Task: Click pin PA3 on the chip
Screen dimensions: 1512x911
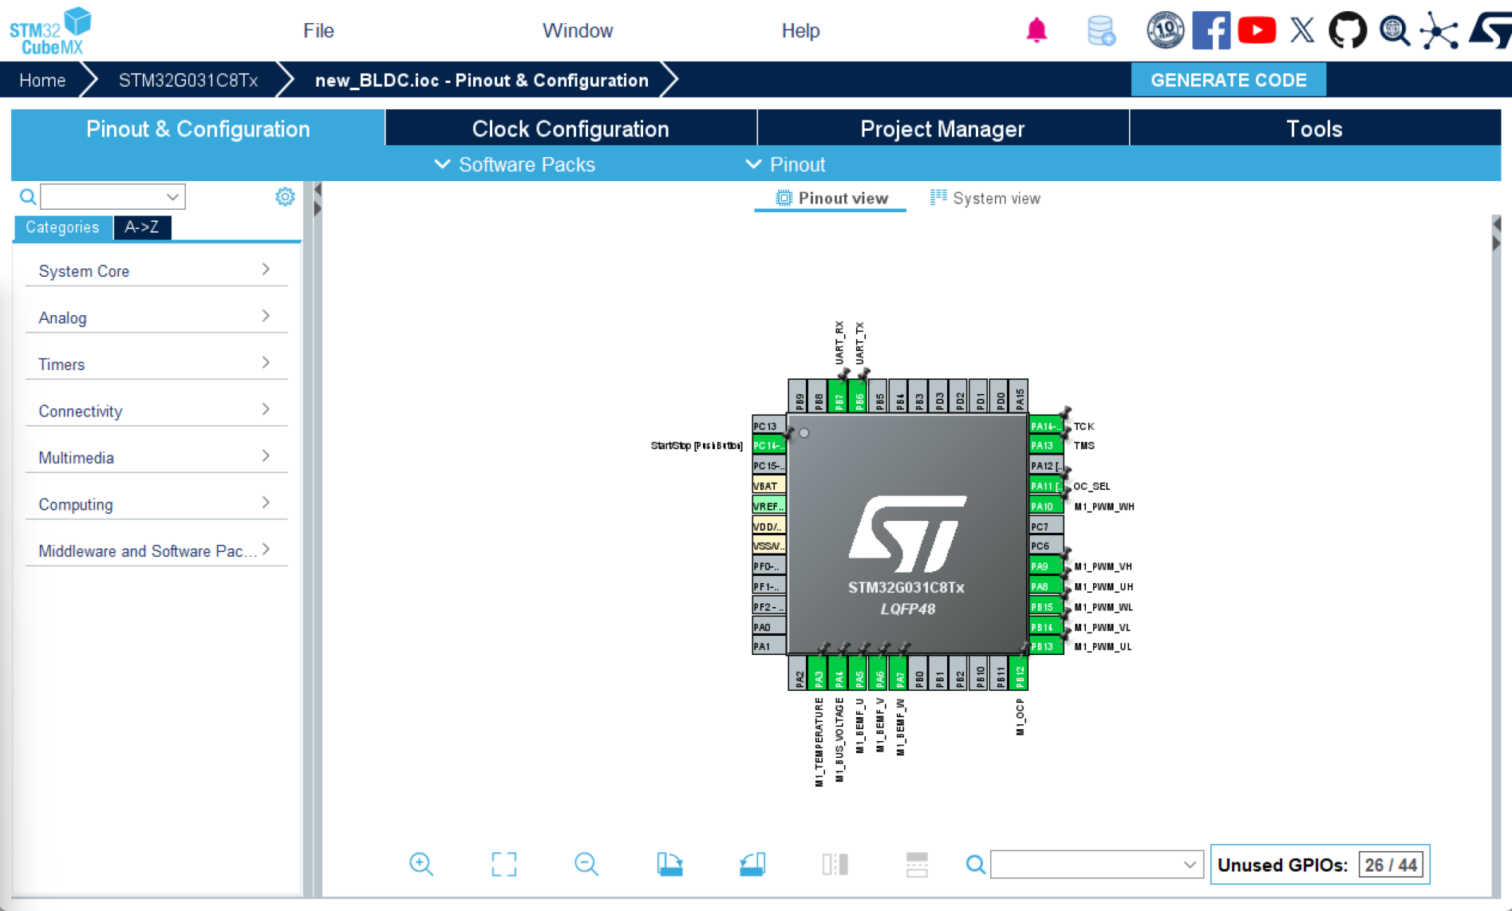Action: 818,673
